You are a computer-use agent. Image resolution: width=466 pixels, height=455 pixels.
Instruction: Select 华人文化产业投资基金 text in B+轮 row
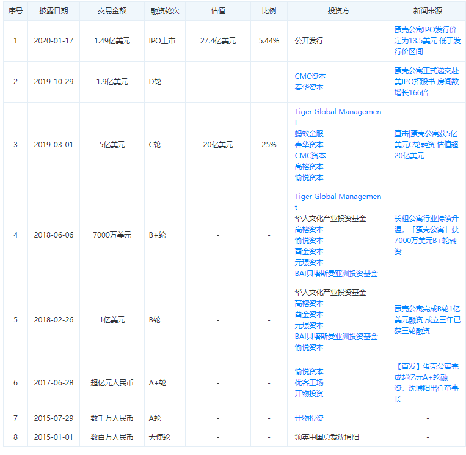(330, 219)
